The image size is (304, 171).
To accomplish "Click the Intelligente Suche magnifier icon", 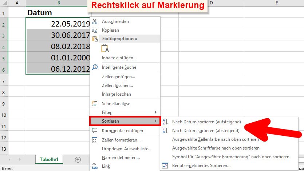I will (95, 67).
